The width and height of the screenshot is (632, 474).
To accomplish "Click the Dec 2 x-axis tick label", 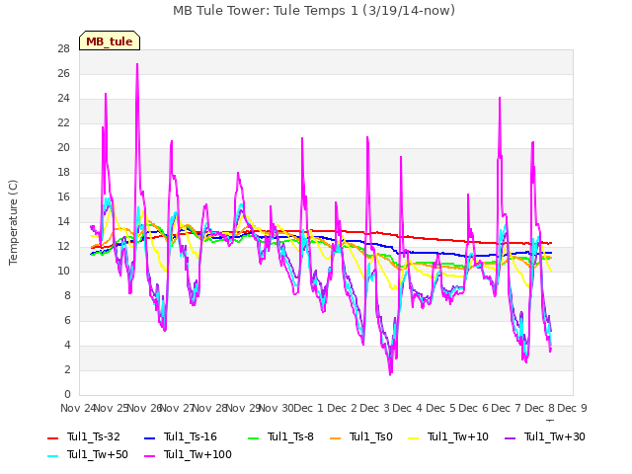I will tap(342, 408).
